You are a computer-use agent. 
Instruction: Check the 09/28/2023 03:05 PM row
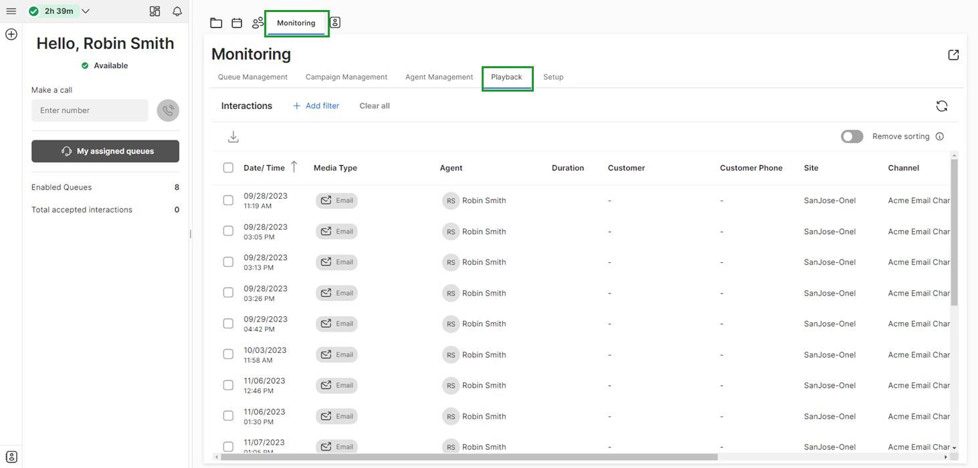[x=228, y=231]
